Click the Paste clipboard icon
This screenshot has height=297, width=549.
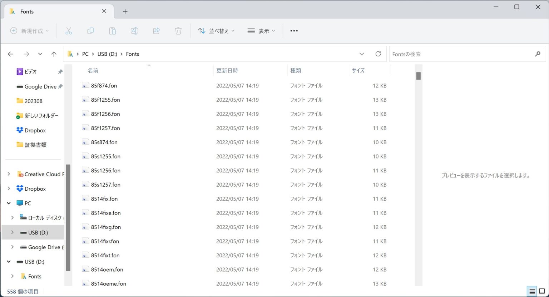pos(112,31)
